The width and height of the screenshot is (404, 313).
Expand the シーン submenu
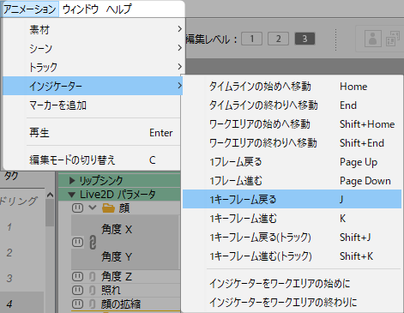tap(93, 48)
